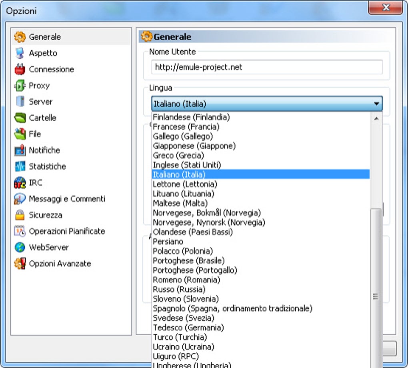
Task: Click the Operazioni Pianificate calendar icon
Action: click(x=20, y=231)
